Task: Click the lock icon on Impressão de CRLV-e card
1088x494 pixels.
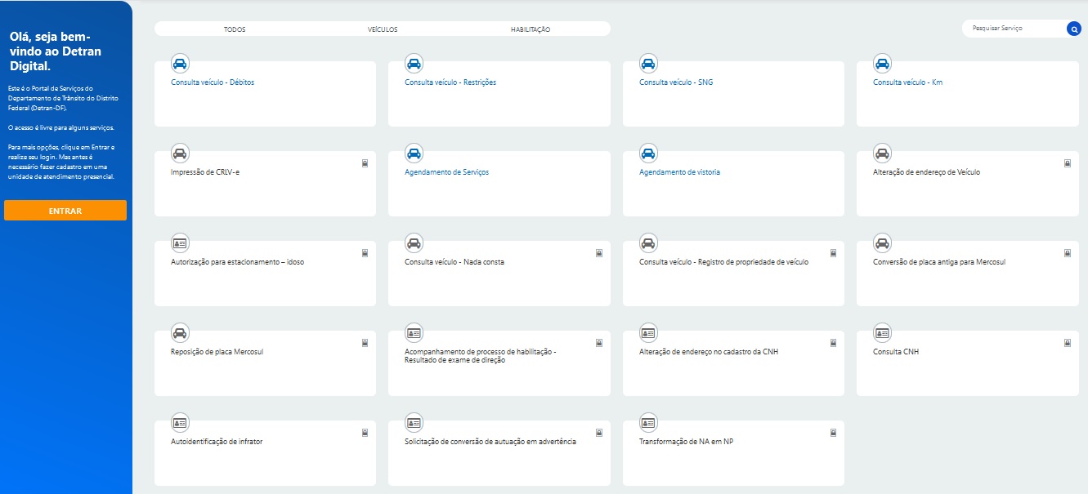Action: pos(365,163)
